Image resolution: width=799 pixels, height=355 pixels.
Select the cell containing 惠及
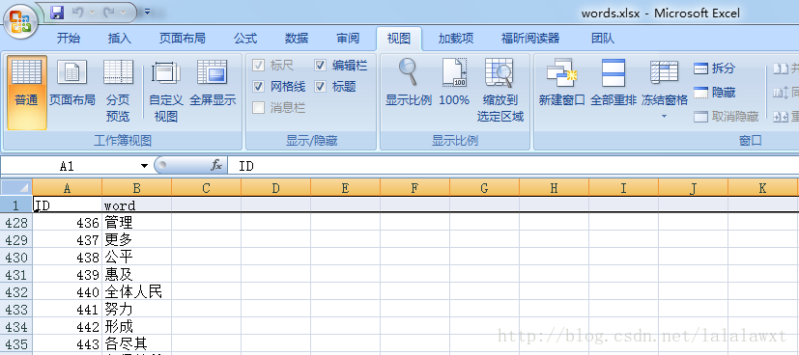coord(136,274)
